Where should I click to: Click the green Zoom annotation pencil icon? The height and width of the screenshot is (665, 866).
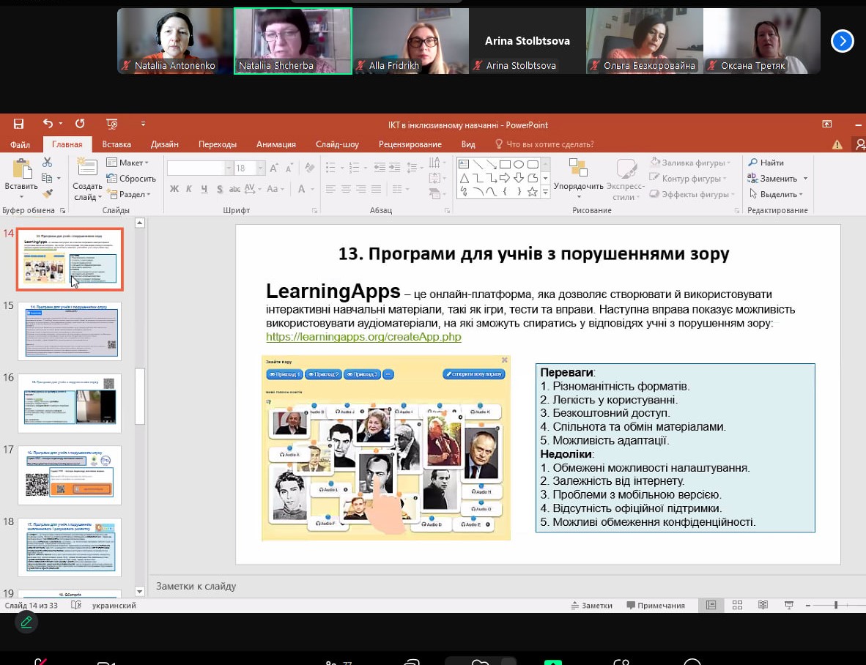pos(26,623)
